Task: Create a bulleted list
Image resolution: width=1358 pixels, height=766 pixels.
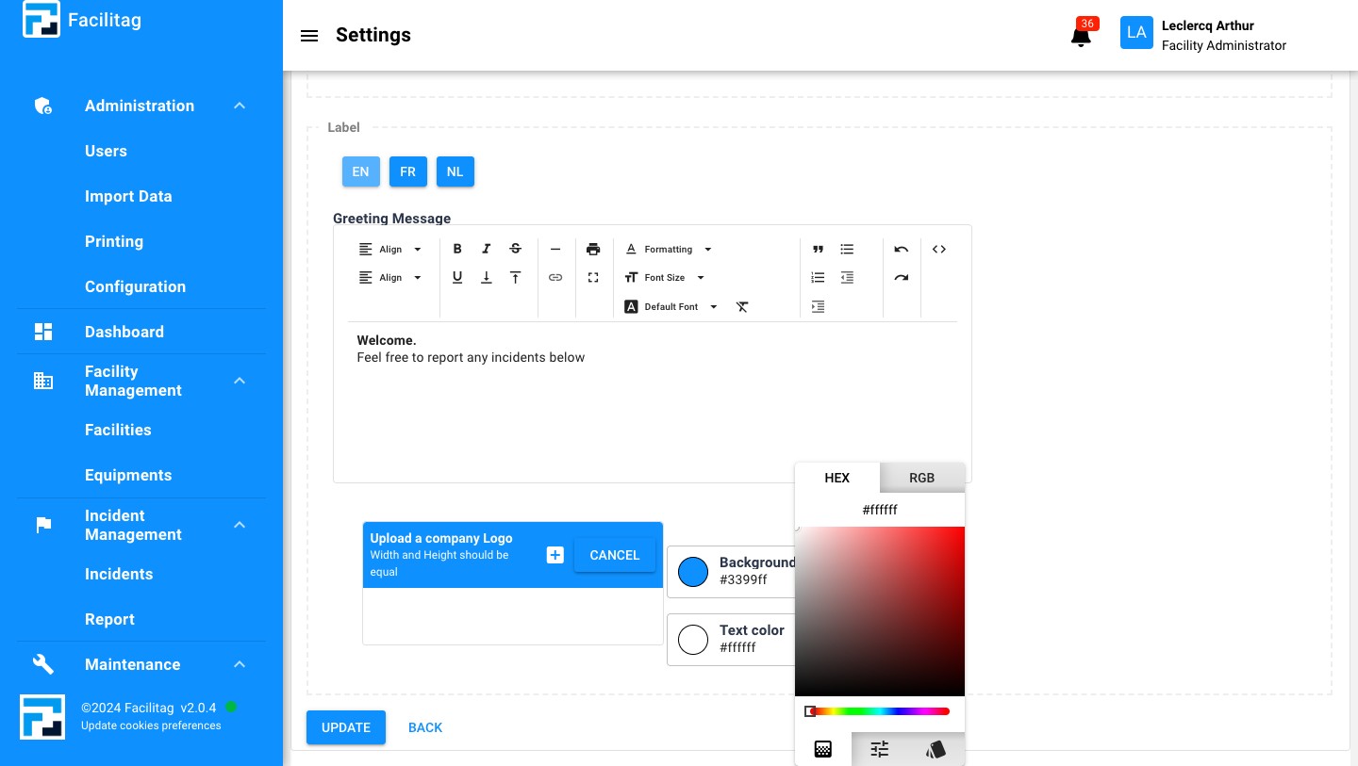Action: click(x=847, y=249)
